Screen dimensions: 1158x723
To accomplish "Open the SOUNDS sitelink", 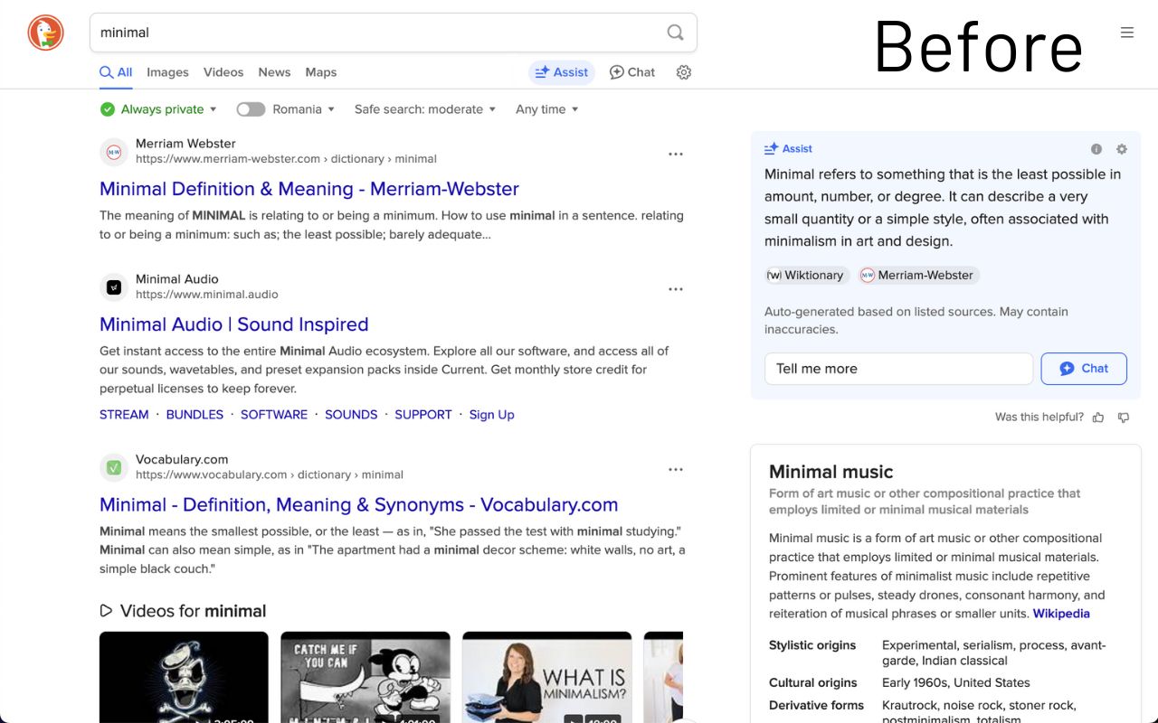I will pyautogui.click(x=351, y=415).
